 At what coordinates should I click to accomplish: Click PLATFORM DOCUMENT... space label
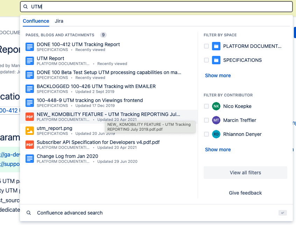[252, 46]
